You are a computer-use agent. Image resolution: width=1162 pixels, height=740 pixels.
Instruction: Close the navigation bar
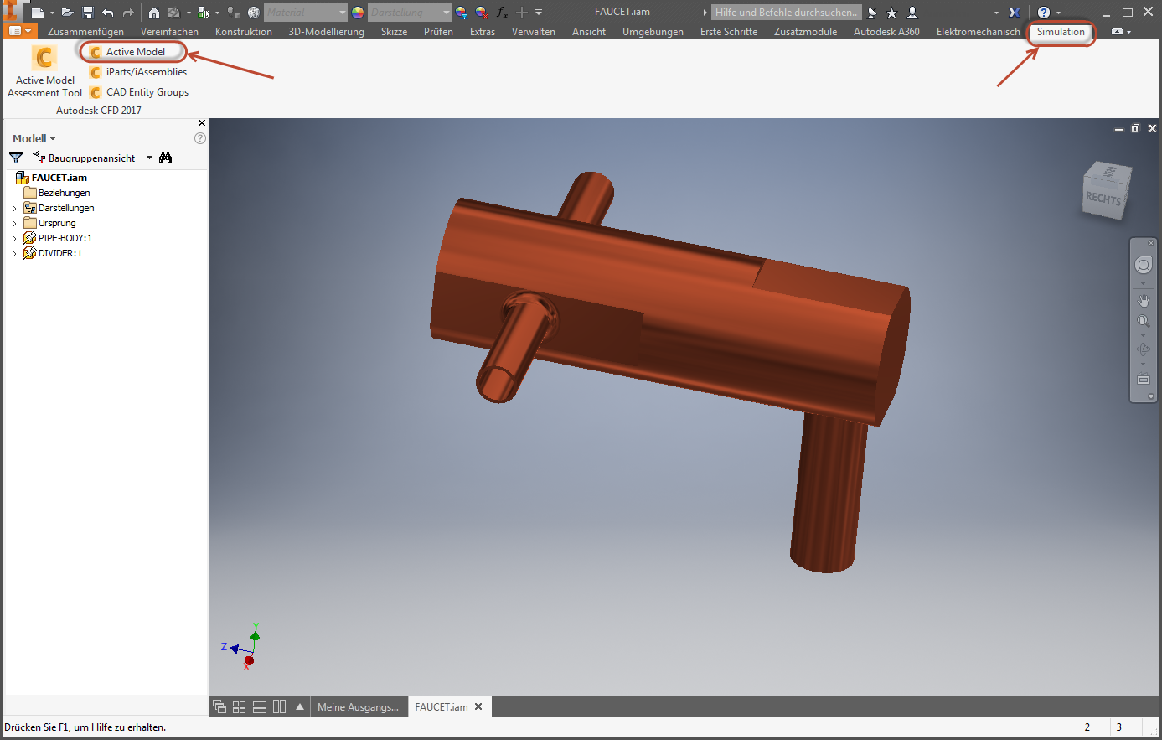tap(1150, 243)
